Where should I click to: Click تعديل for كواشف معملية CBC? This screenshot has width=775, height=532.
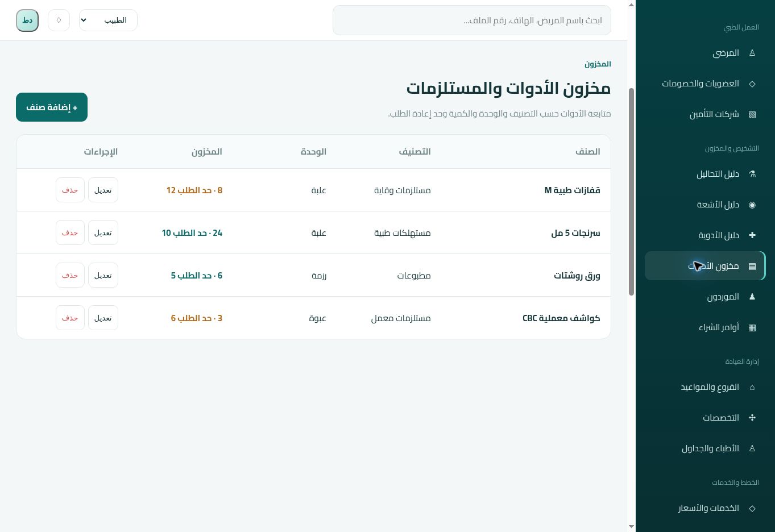103,318
